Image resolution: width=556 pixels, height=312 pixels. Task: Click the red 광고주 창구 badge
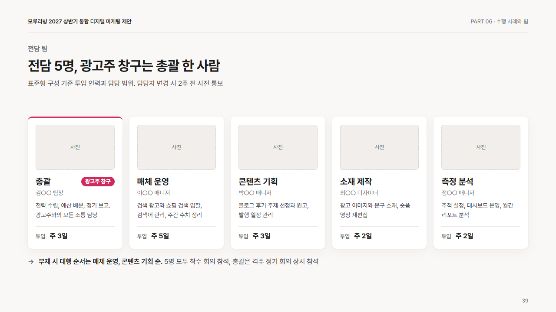click(x=98, y=182)
